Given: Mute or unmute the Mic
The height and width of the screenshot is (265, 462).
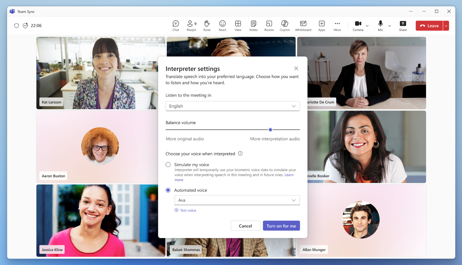Looking at the screenshot, I should [381, 26].
